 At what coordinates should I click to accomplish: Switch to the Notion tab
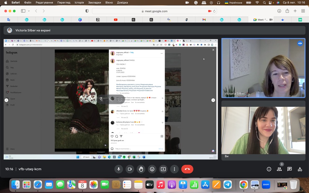[x=98, y=20]
